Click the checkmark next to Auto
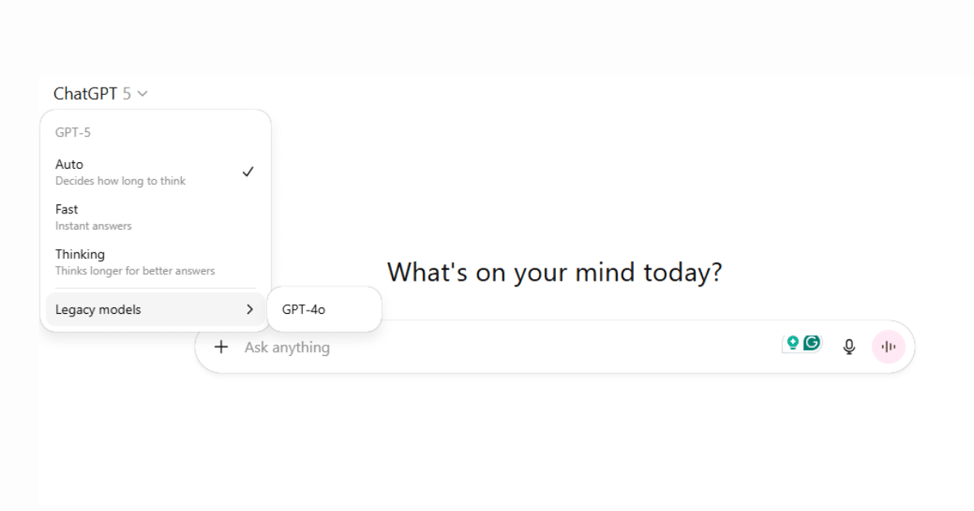The width and height of the screenshot is (974, 511). (248, 171)
